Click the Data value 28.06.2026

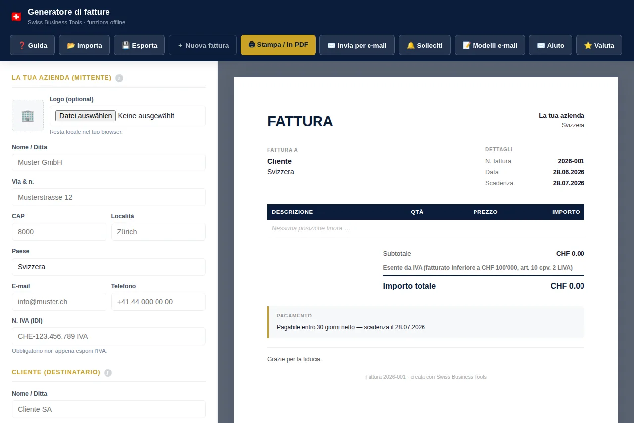(569, 172)
